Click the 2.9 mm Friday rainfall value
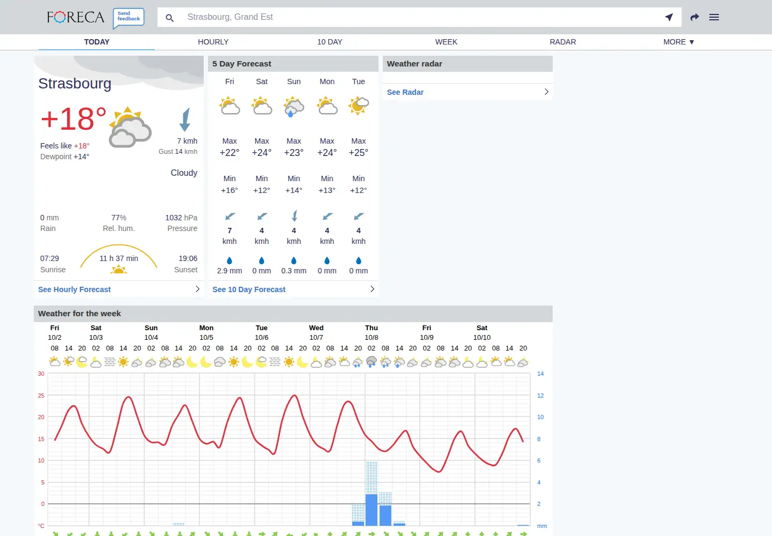 229,271
